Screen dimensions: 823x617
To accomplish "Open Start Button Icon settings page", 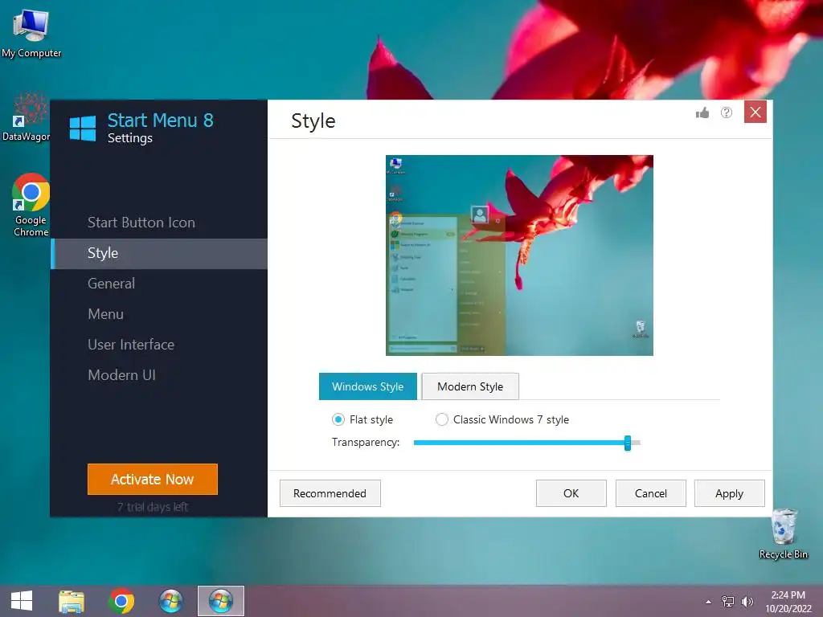I will pyautogui.click(x=159, y=223).
